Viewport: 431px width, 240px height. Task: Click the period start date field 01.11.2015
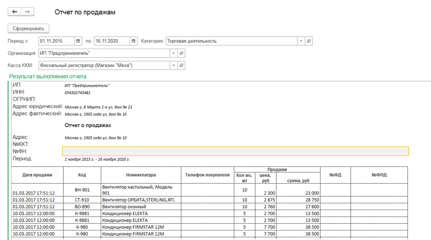click(56, 41)
